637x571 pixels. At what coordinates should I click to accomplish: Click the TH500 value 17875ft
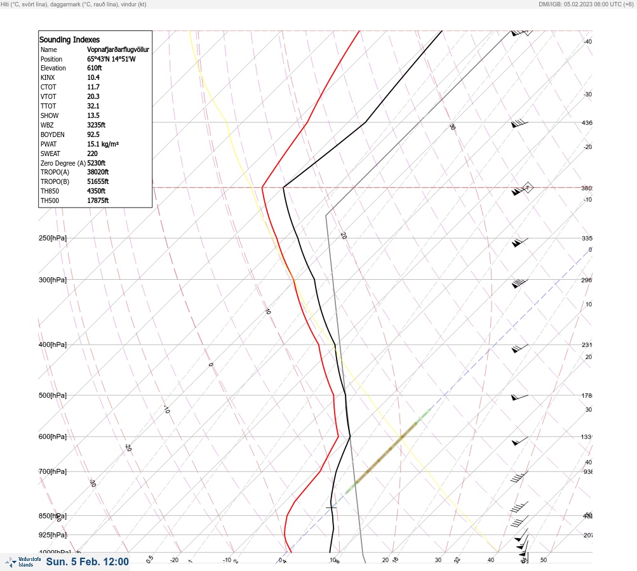pyautogui.click(x=98, y=200)
